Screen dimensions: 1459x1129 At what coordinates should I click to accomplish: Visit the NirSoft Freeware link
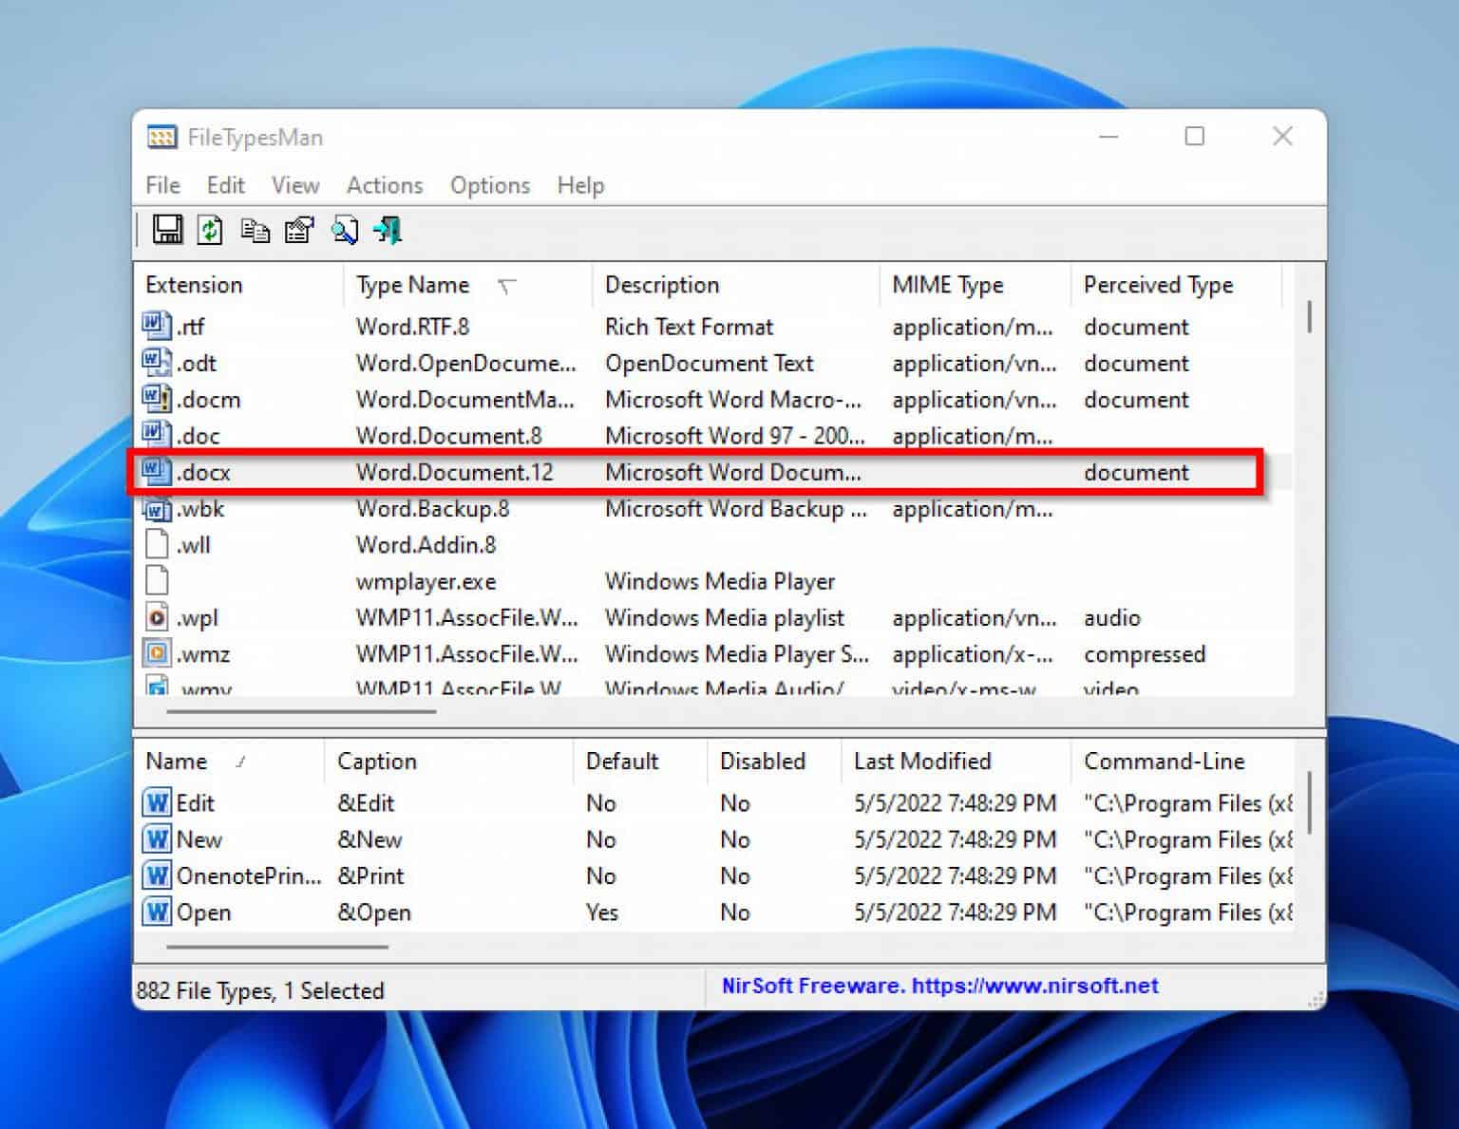point(938,986)
